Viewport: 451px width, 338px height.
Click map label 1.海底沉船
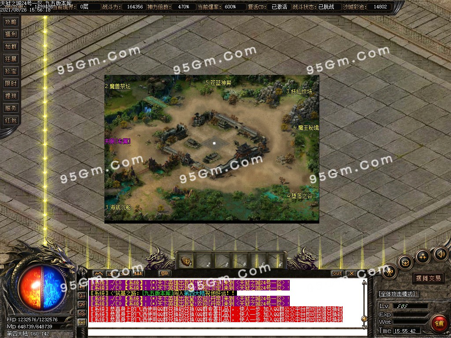click(x=118, y=207)
